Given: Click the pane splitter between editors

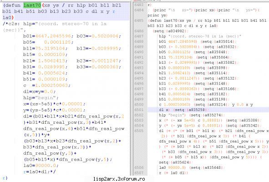Looking at the screenshot, I should [x=132, y=89].
